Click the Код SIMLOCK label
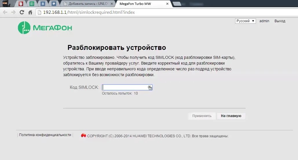Viewport: 298px width, 160px height. 84,87
